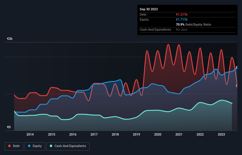Click the No data cash value in tooltip
The height and width of the screenshot is (155, 242).
182,29
